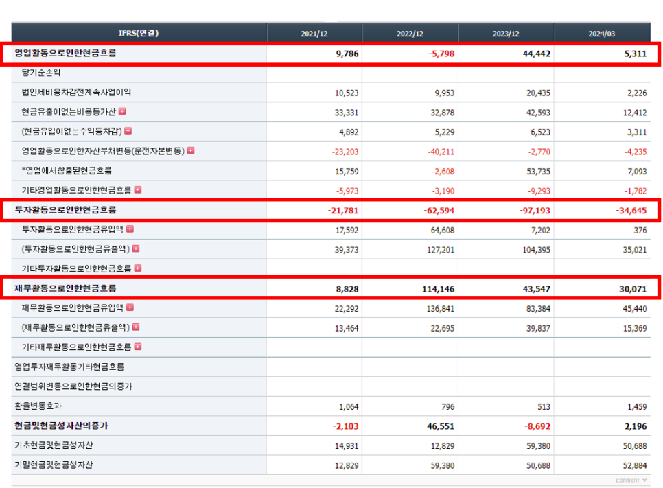Open the comment dropdown below the table

(631, 480)
